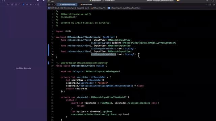Click the comment 'Created by Afraz Siddiqui on 12/28/22.'
The image size is (216, 121).
pyautogui.click(x=86, y=23)
